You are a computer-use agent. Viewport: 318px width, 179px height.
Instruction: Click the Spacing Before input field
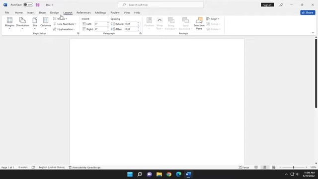tap(131, 24)
